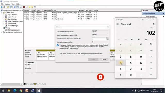Click horizontal scrollbar thumb under console tree
165x93 pixels.
pyautogui.click(x=11, y=84)
